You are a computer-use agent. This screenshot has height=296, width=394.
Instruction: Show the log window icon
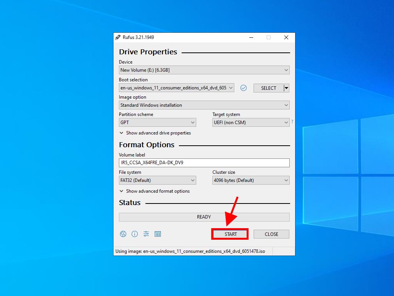(157, 234)
